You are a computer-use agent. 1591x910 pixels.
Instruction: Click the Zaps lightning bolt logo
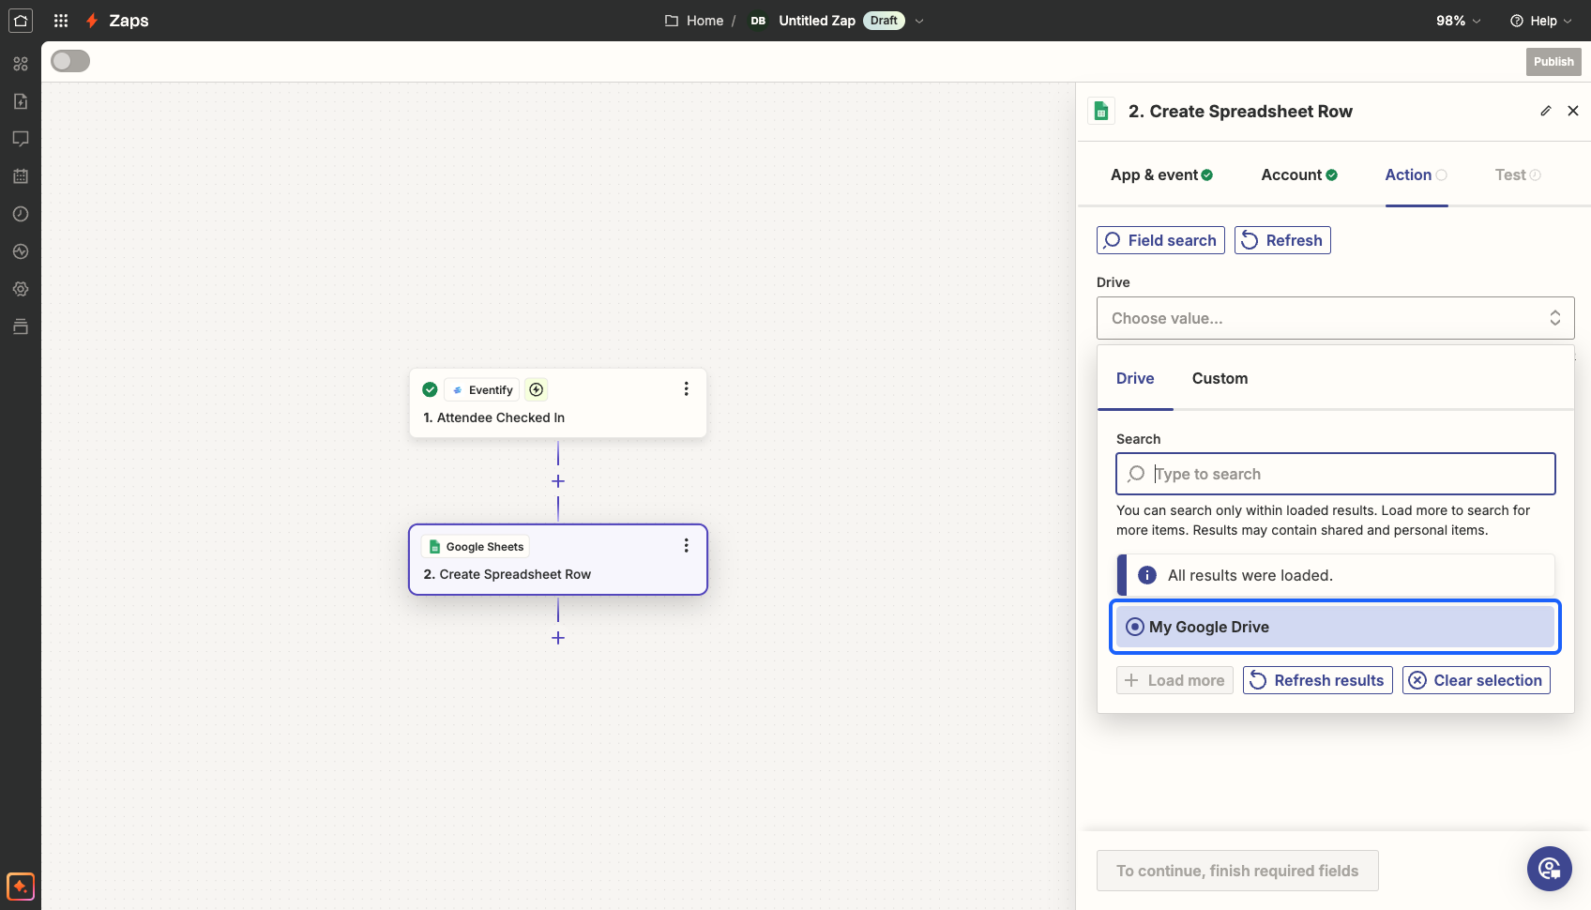[x=92, y=21]
